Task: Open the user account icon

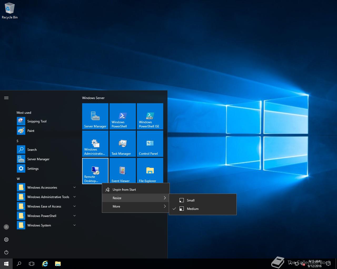Action: coord(6,227)
